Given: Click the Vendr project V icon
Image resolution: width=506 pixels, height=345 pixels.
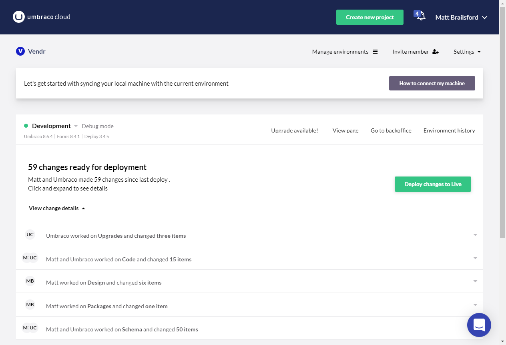Looking at the screenshot, I should click(x=20, y=51).
